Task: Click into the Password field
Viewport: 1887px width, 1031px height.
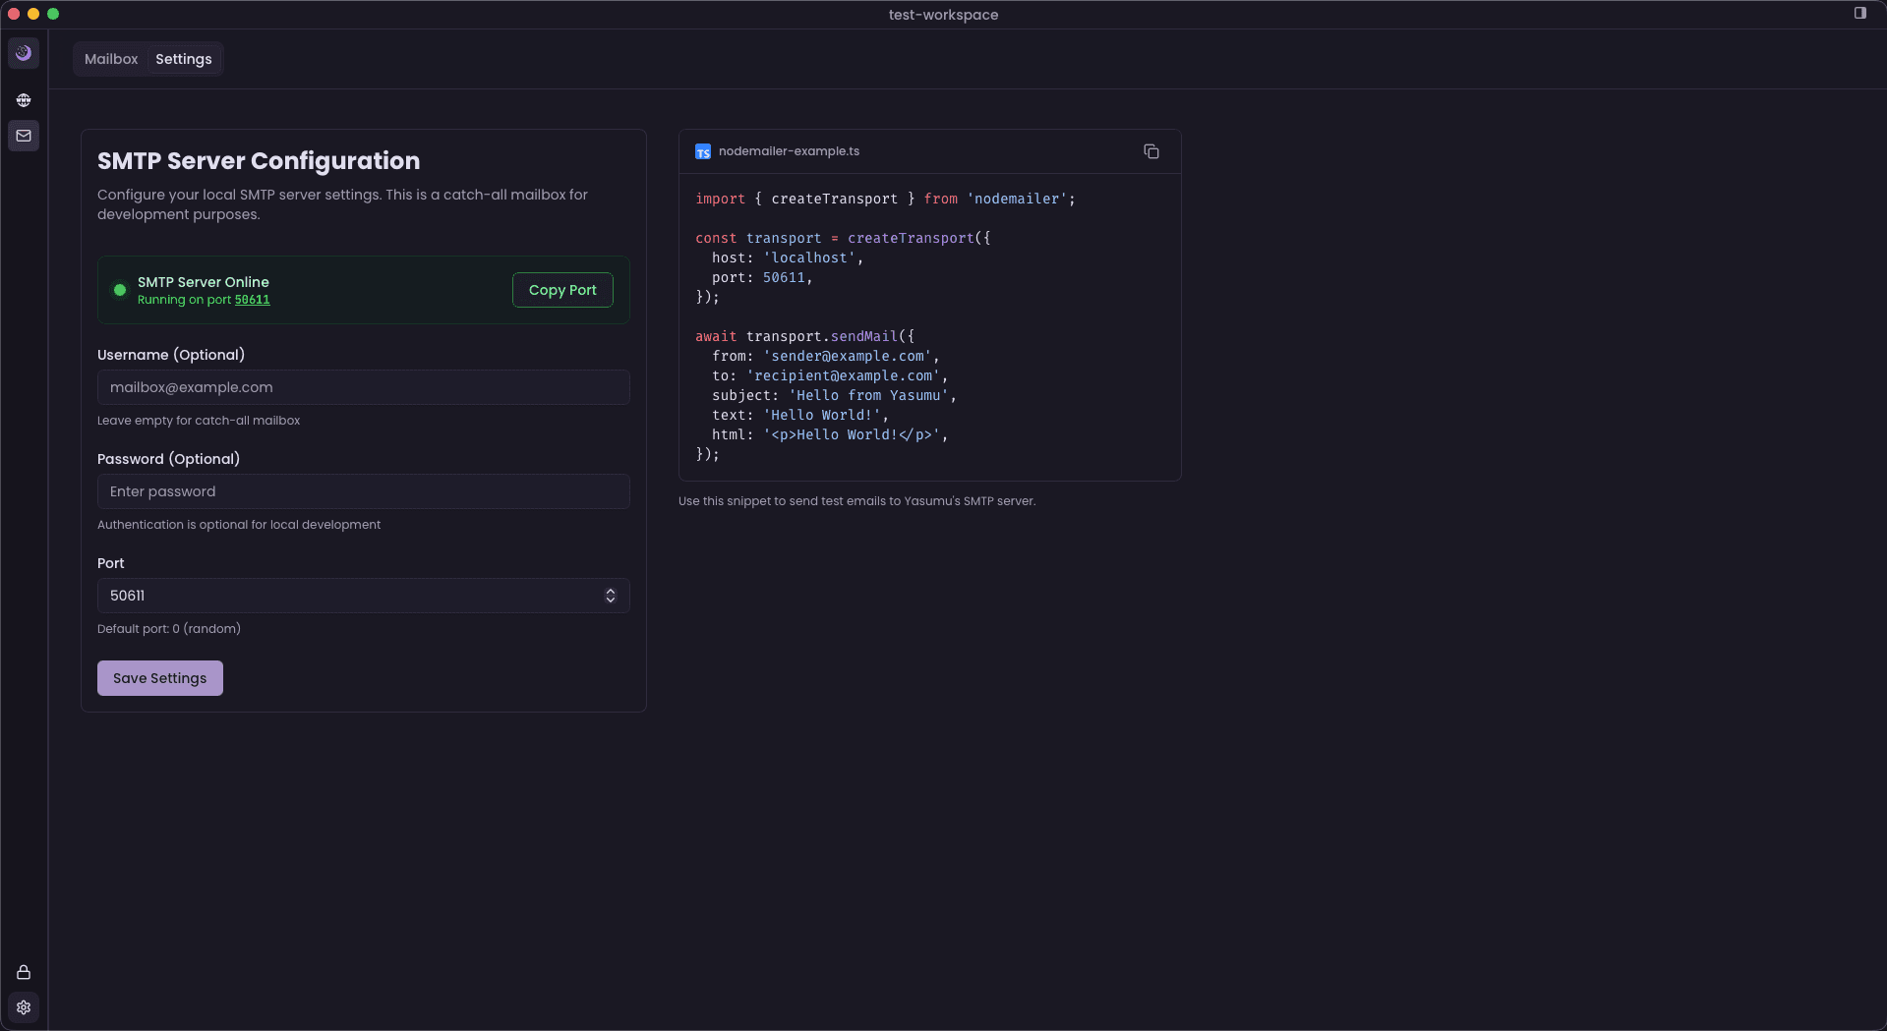Action: click(x=363, y=491)
